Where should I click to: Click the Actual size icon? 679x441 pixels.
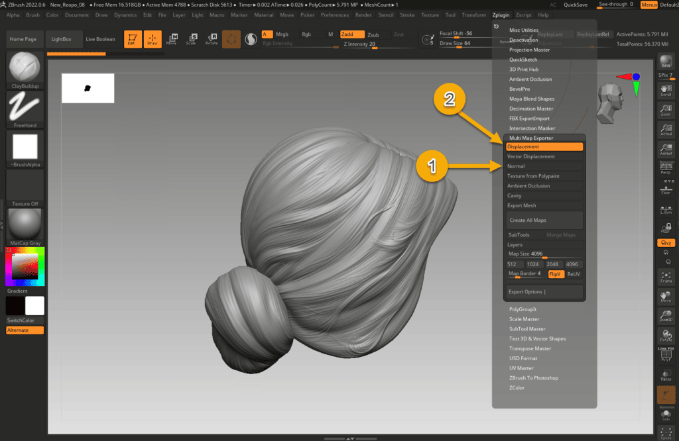(x=666, y=130)
